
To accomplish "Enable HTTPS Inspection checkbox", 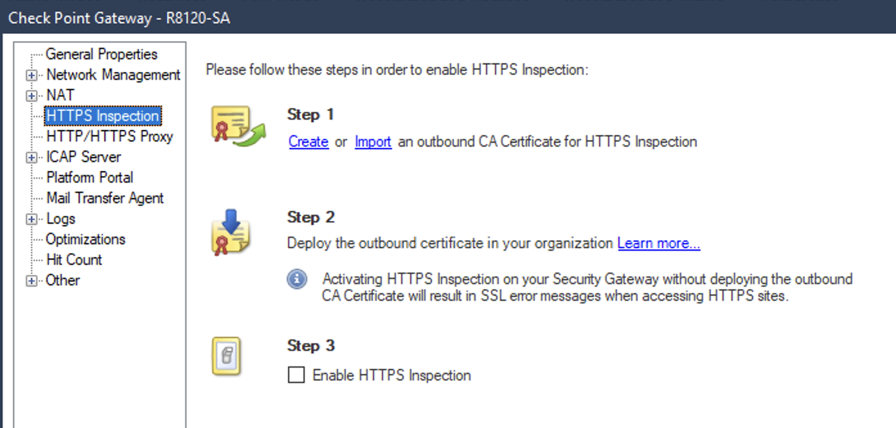I will point(295,375).
